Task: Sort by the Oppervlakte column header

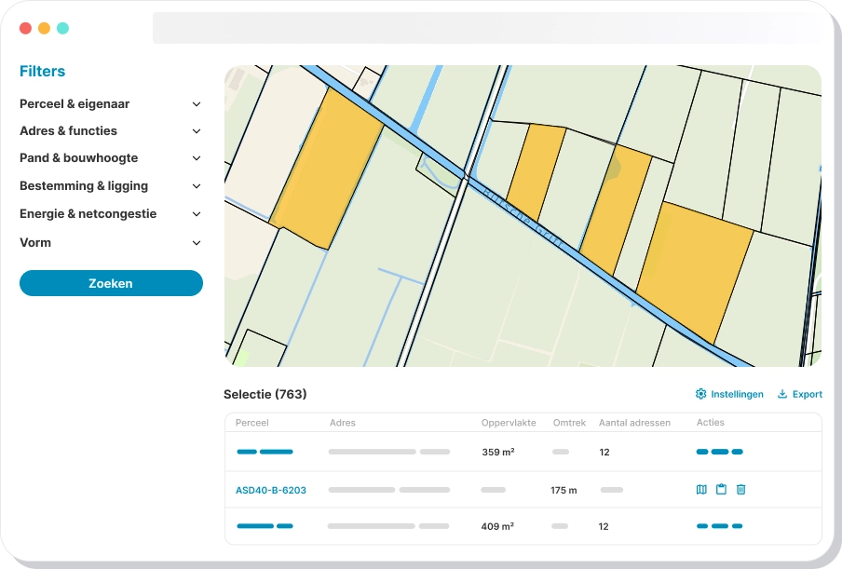Action: pyautogui.click(x=508, y=423)
